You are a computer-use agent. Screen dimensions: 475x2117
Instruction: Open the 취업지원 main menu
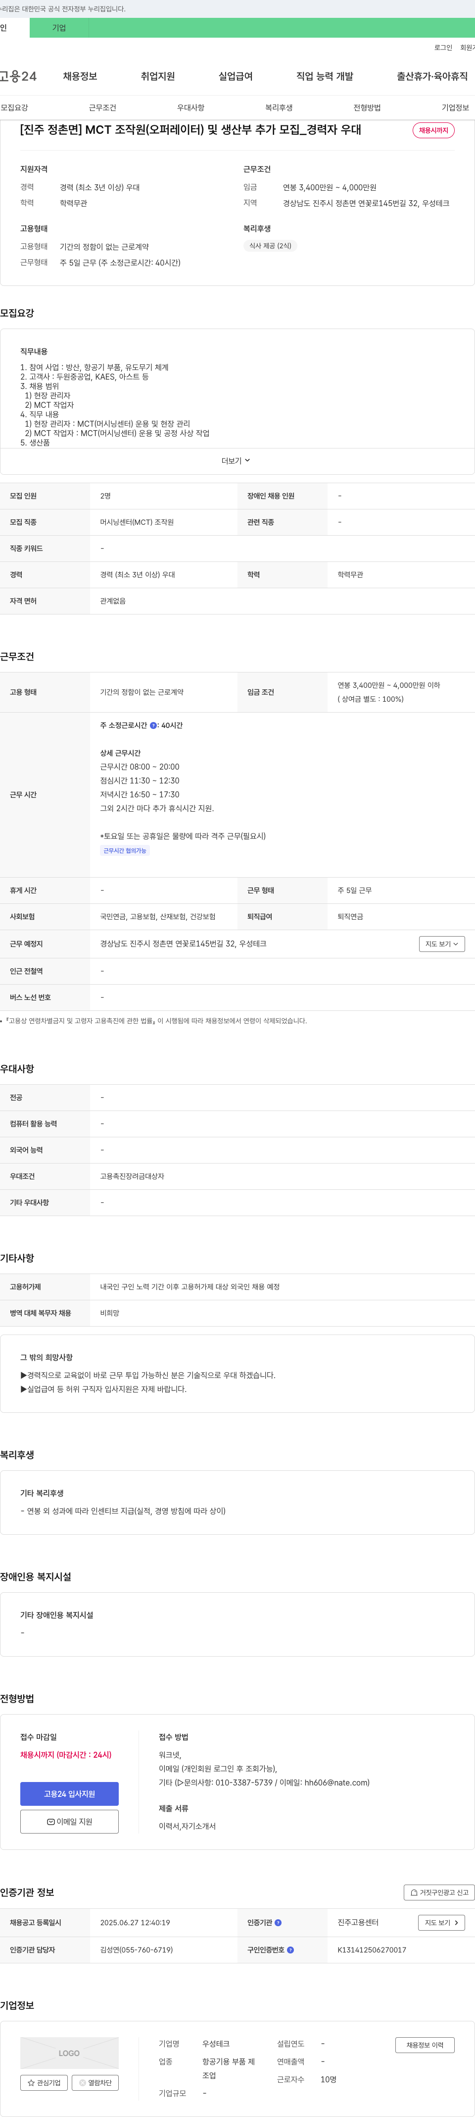[x=157, y=76]
